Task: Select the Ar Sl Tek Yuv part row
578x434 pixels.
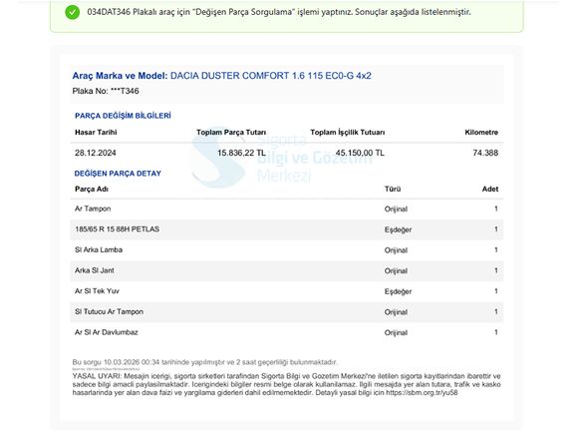Action: pos(287,291)
